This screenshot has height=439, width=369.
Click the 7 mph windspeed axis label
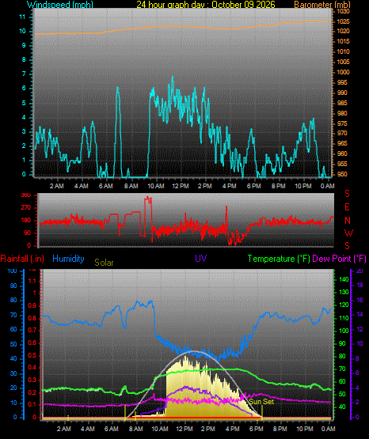[24, 74]
